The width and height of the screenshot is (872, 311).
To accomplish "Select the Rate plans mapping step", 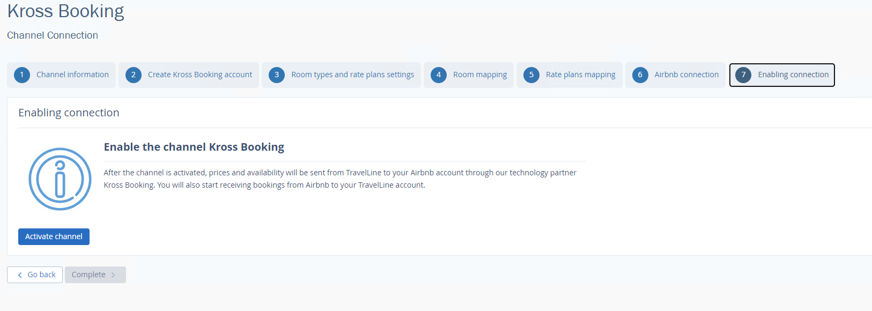I will [x=570, y=75].
